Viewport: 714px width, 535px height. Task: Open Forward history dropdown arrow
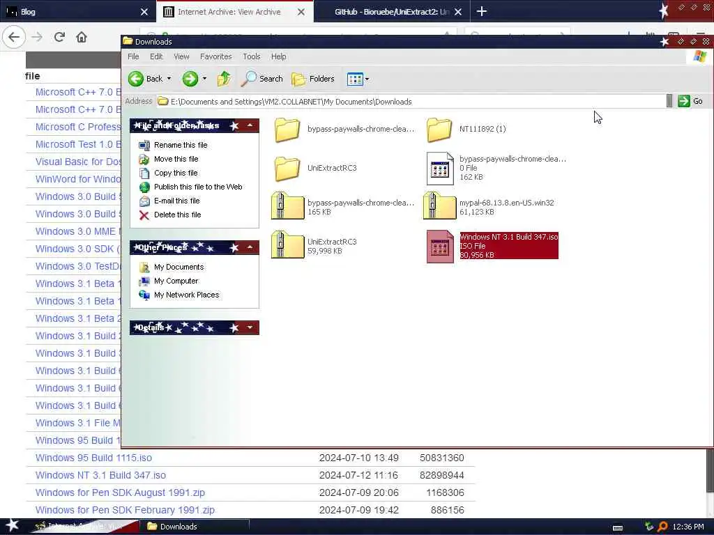pyautogui.click(x=204, y=79)
